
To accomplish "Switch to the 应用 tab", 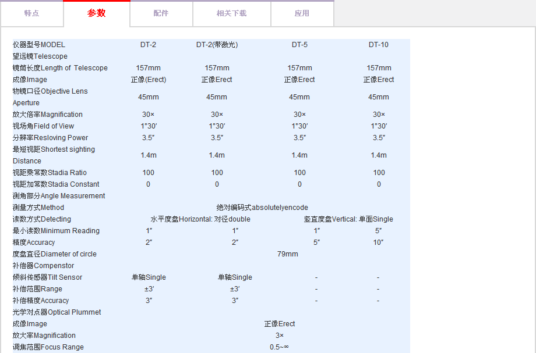I will (302, 13).
